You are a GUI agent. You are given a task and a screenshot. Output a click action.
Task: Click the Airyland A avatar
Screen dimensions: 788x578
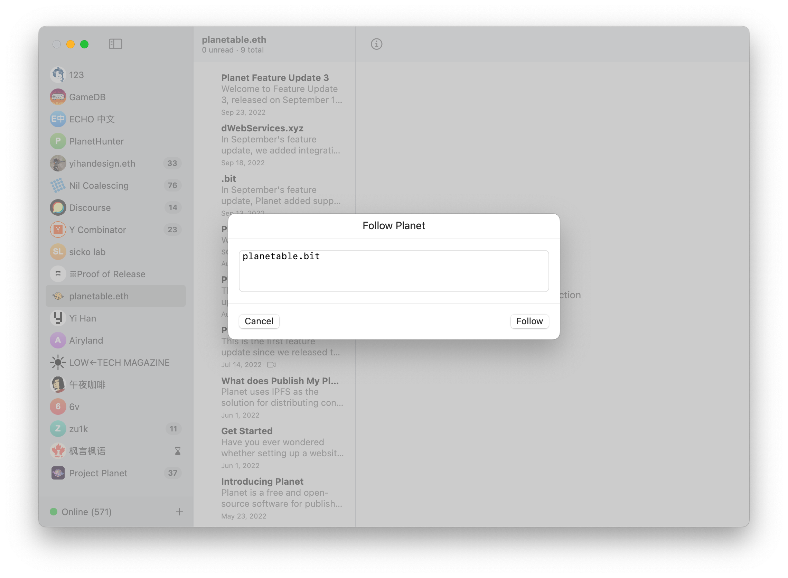[58, 341]
